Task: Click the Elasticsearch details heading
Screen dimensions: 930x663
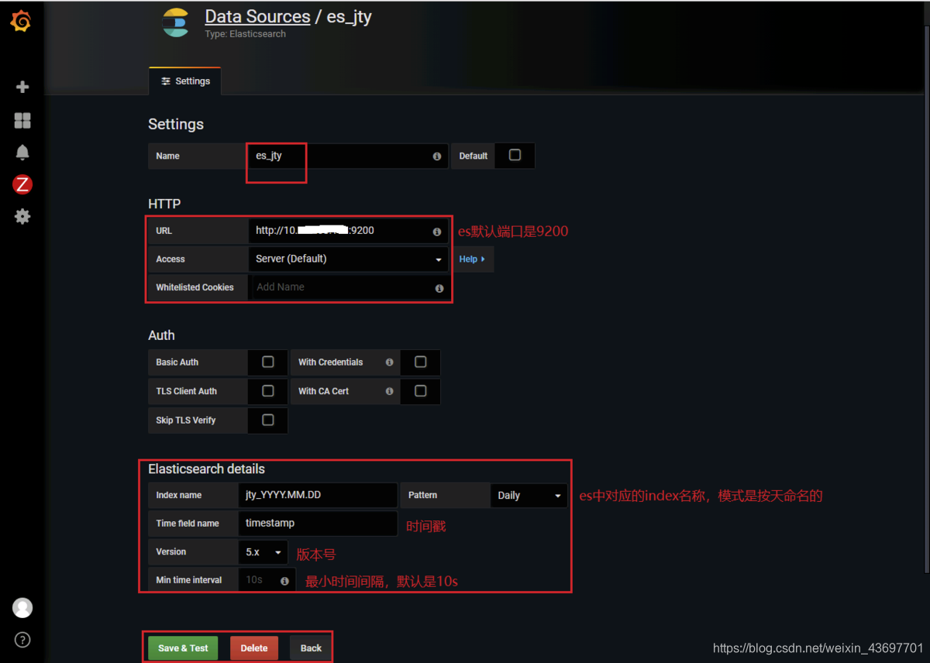Action: [x=206, y=469]
